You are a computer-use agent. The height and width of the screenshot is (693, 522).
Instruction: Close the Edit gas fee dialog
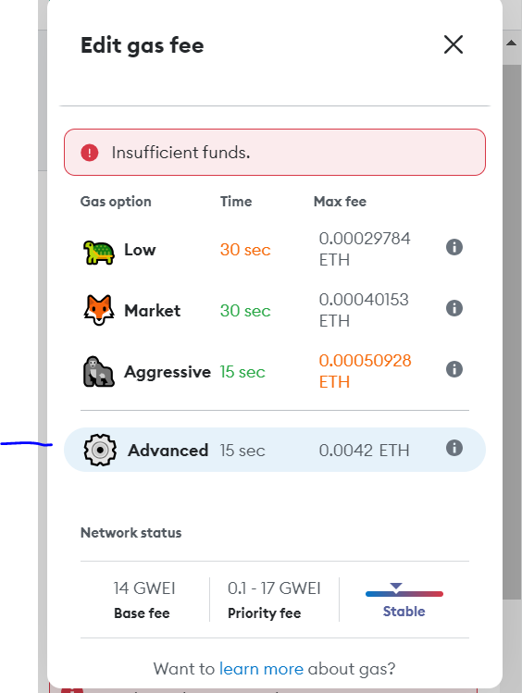454,44
